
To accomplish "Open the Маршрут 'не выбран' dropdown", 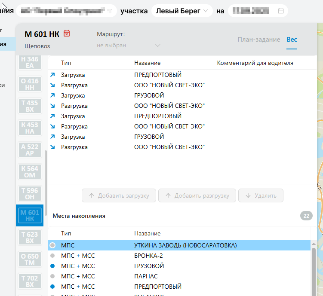I will (129, 46).
